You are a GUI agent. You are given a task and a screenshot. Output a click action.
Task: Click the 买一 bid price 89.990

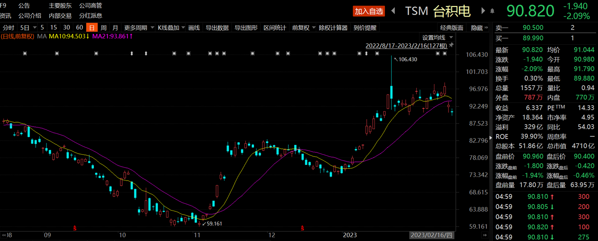pos(533,38)
